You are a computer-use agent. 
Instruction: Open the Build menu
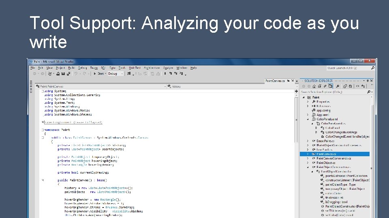pos(71,68)
